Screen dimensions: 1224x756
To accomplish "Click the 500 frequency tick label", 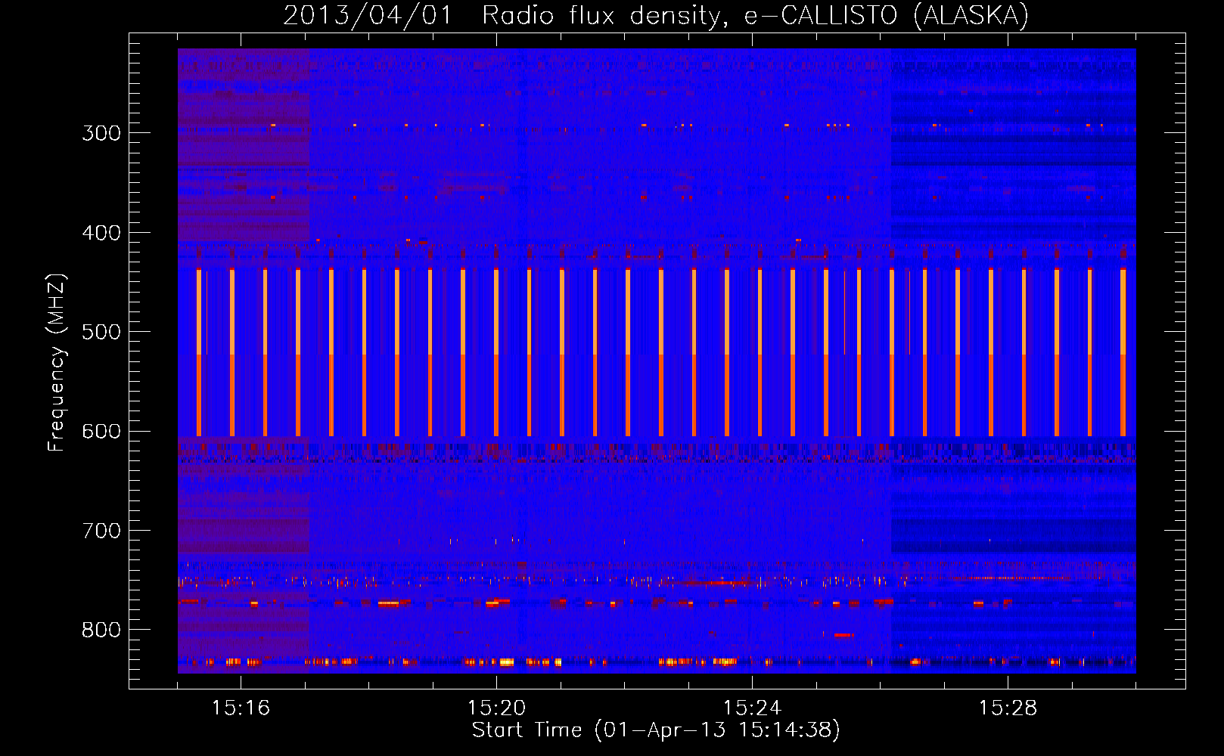I will point(101,332).
